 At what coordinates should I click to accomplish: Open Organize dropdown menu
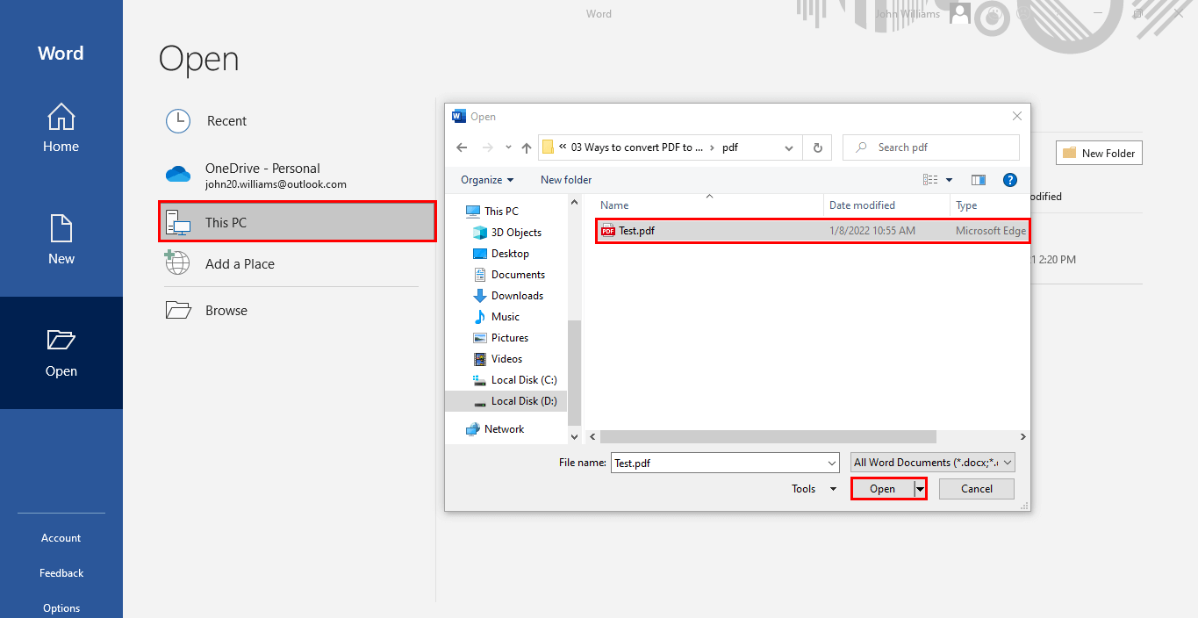(487, 180)
